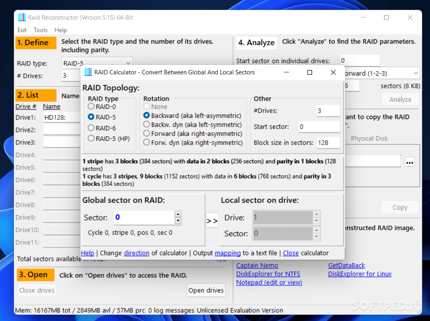Click the Help link in calculator

pyautogui.click(x=88, y=253)
